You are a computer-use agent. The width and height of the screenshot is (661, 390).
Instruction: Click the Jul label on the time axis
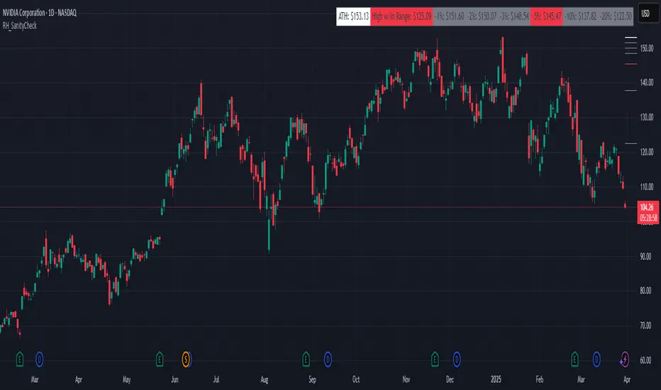(x=216, y=379)
